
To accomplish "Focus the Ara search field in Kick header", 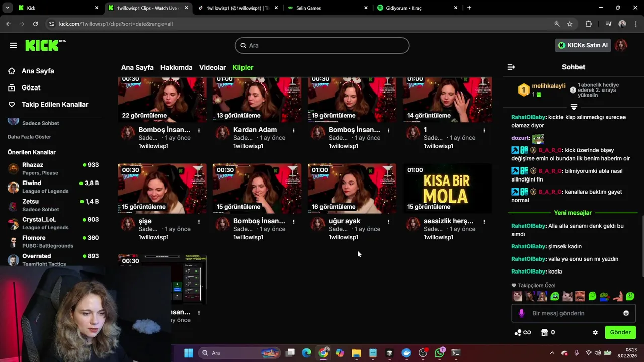I will tap(322, 45).
